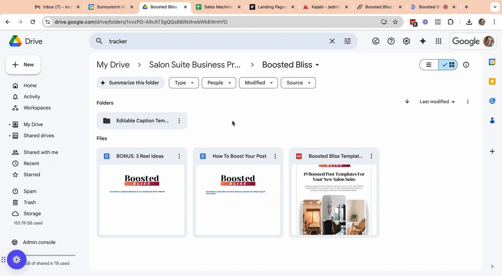Viewport: 502px width, 276px height.
Task: Switch to the Sunnystorm browser tab
Action: (x=111, y=7)
